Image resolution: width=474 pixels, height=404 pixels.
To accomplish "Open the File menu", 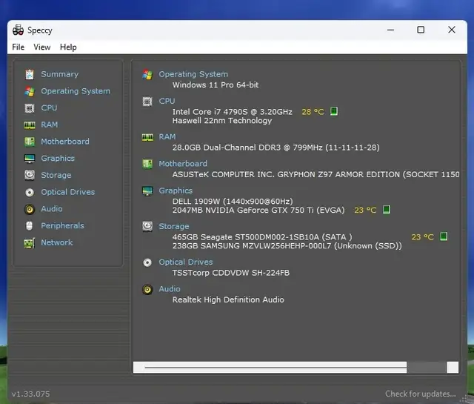I will click(18, 47).
